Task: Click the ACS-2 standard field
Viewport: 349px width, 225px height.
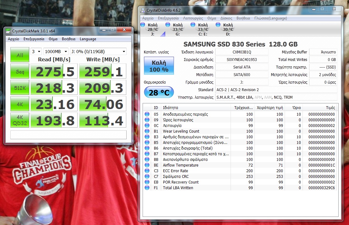Action: click(x=276, y=90)
